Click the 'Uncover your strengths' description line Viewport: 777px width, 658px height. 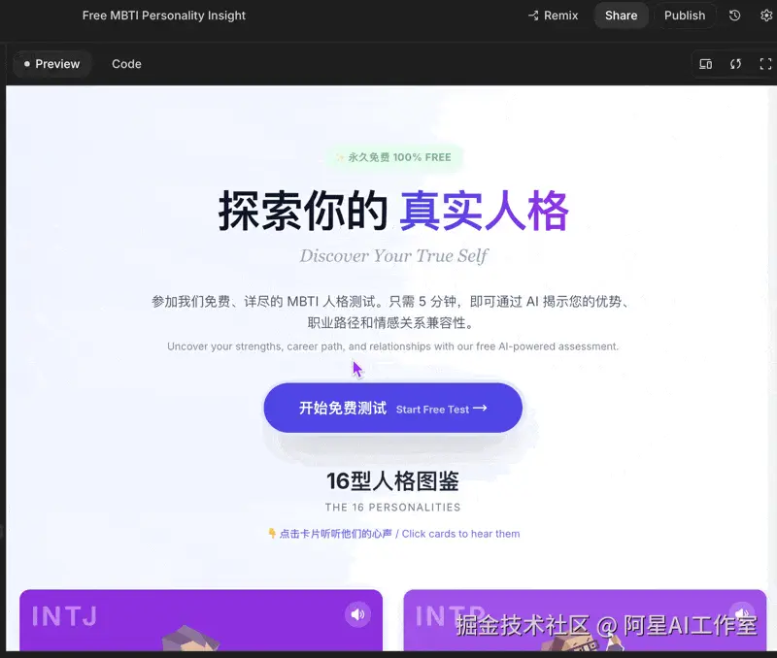pos(393,346)
